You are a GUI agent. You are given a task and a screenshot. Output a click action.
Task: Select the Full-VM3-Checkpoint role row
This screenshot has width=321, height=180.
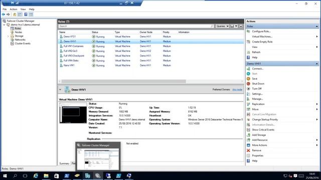(151, 56)
